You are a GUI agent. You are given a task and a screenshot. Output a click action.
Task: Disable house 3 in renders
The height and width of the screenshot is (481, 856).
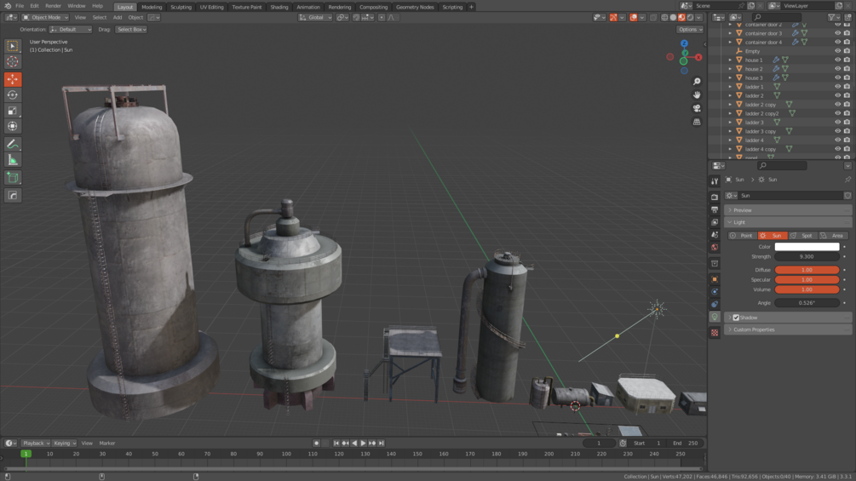pyautogui.click(x=847, y=77)
